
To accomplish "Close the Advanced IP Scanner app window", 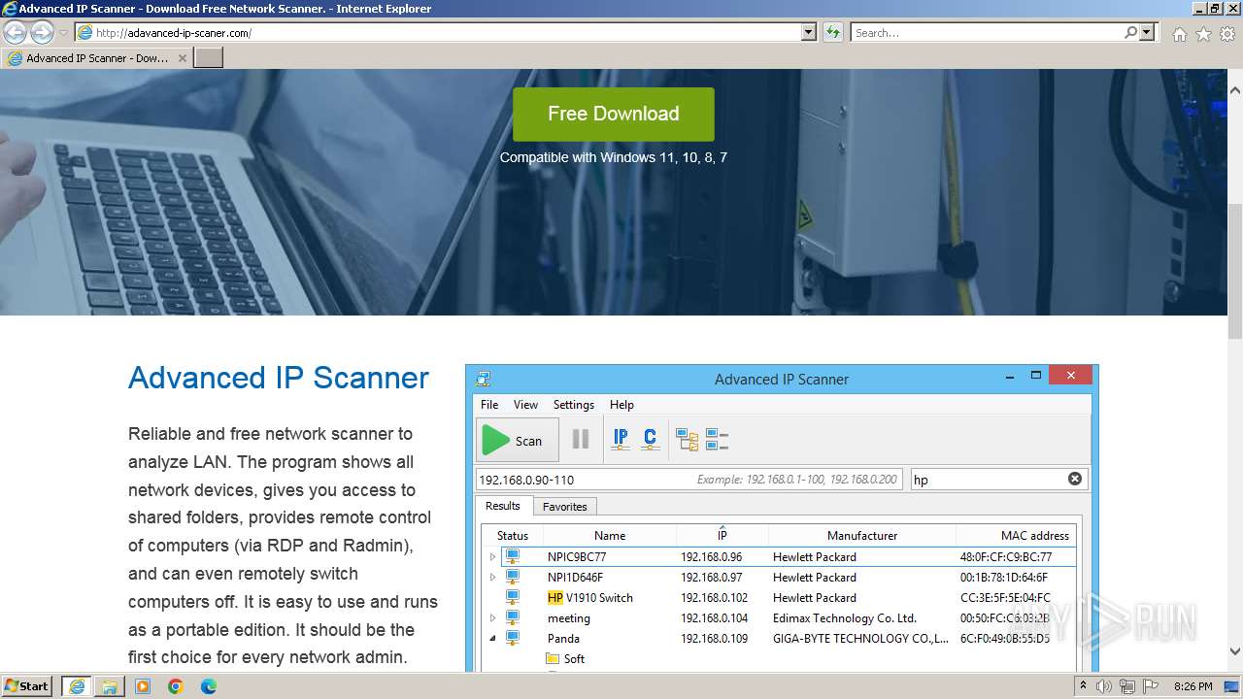I will [x=1071, y=376].
